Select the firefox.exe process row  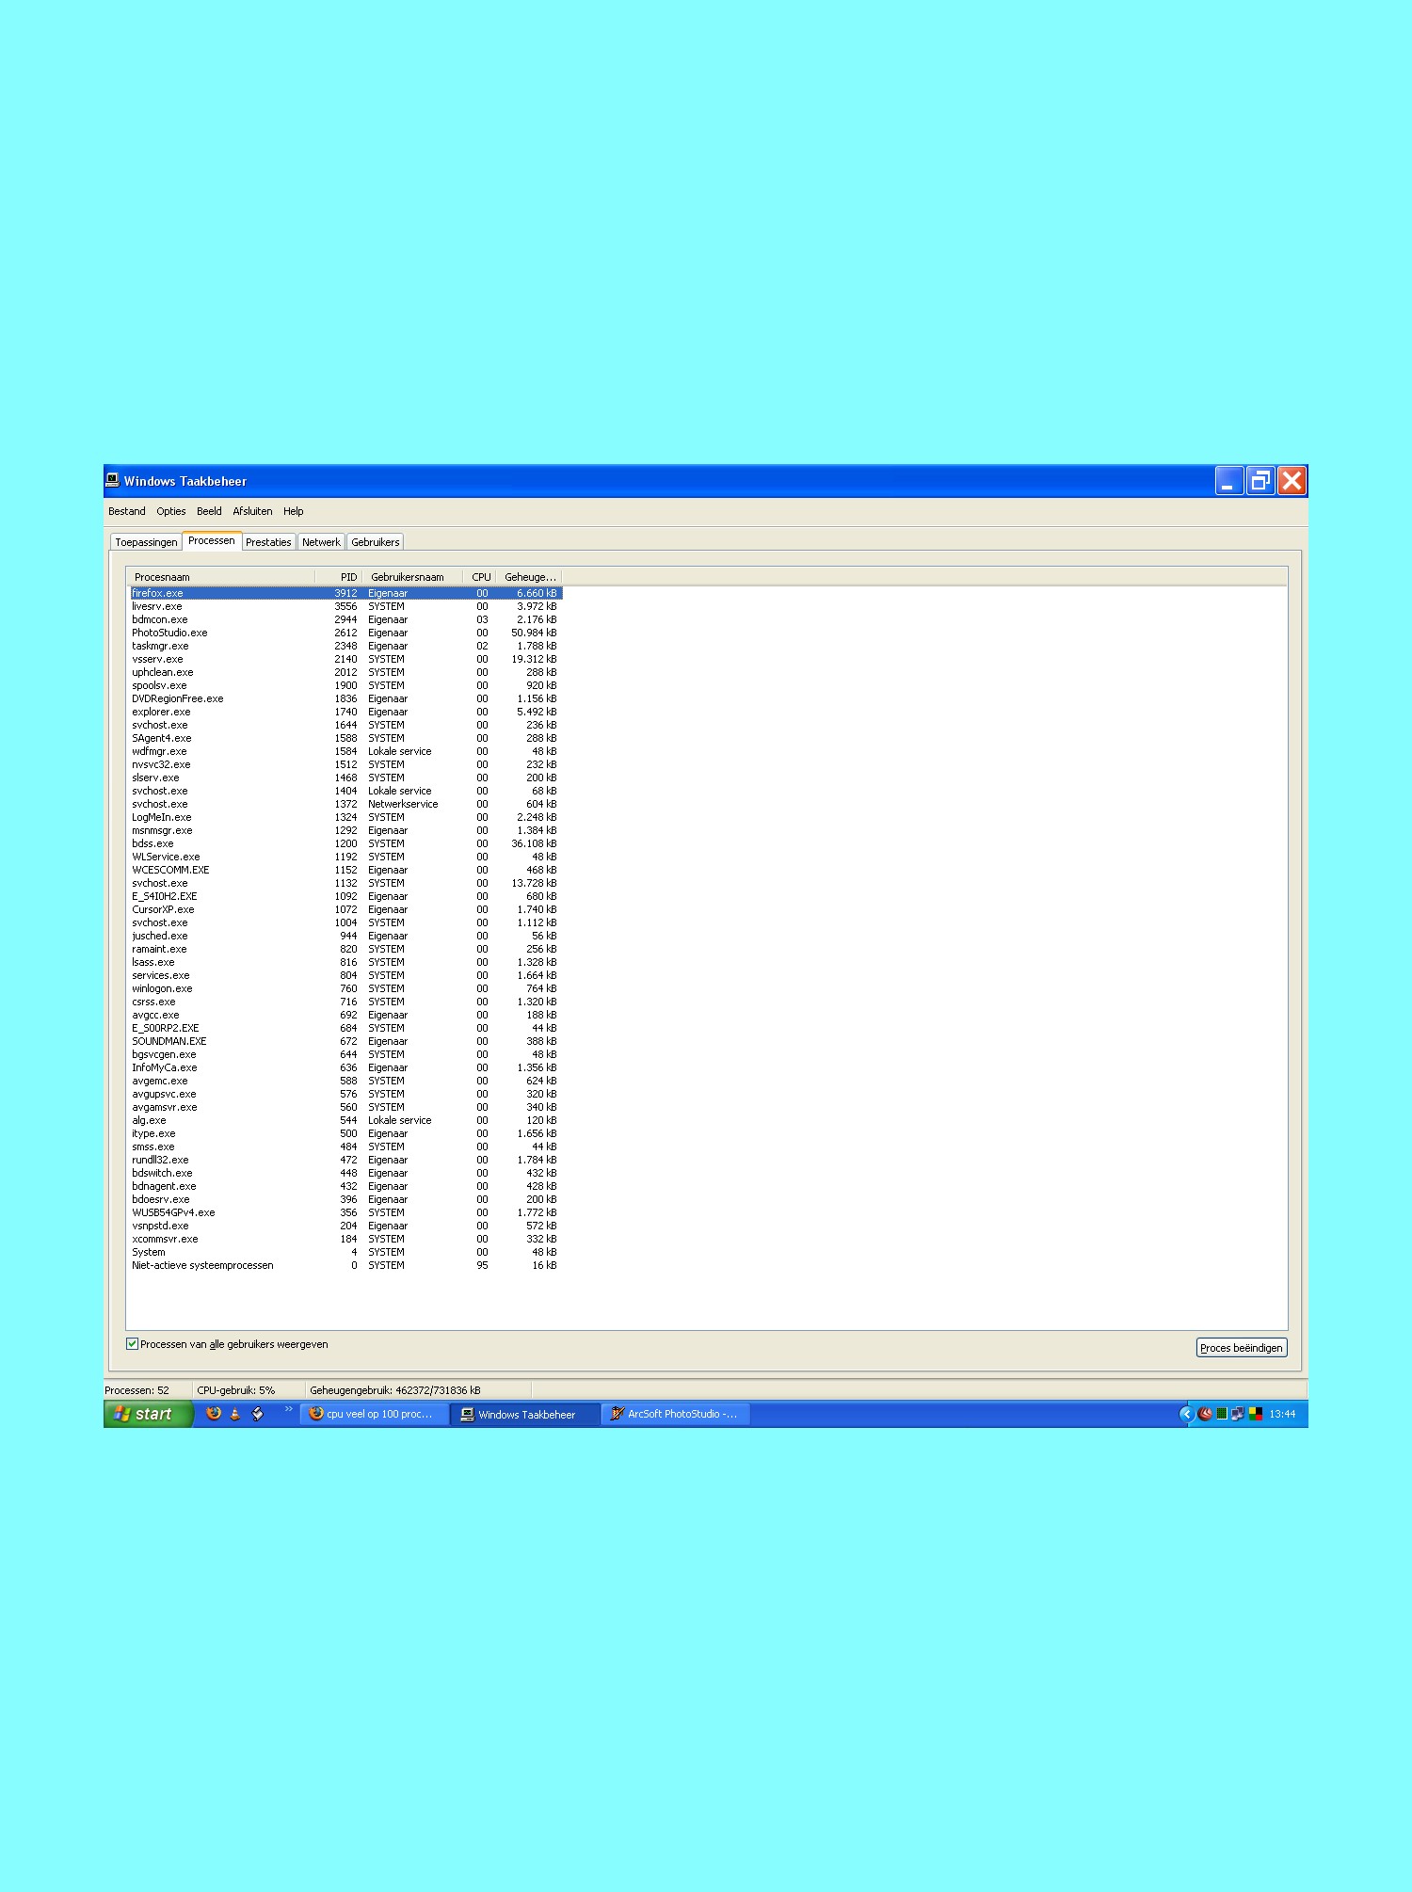pos(345,593)
